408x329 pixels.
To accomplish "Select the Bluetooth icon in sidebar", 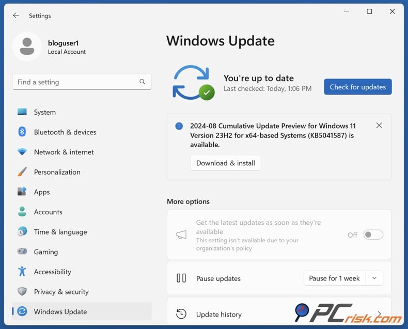I will point(22,132).
